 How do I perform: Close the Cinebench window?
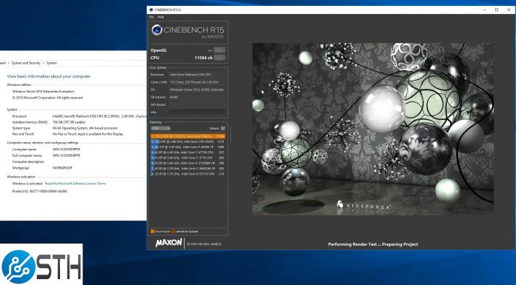point(509,10)
